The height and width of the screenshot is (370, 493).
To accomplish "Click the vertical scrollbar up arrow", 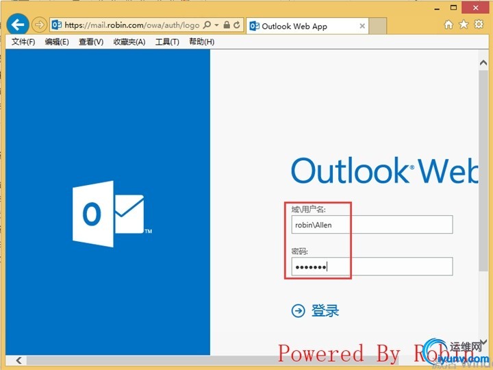I will click(483, 63).
